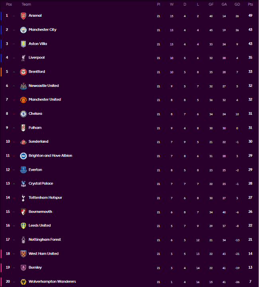Screen dimensions: 259x287
Task: Open the Brighton and Hove Albion link
Action: click(x=50, y=156)
